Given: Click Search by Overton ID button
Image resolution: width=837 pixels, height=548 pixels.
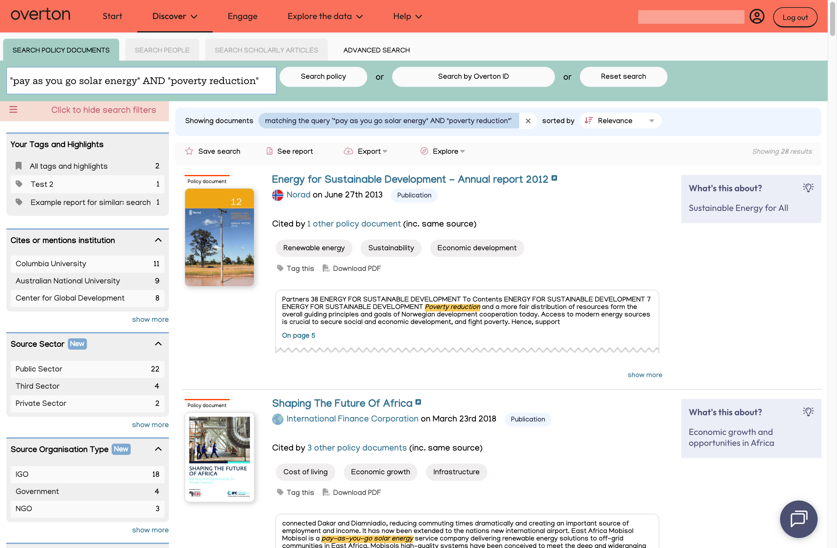Looking at the screenshot, I should 473,77.
